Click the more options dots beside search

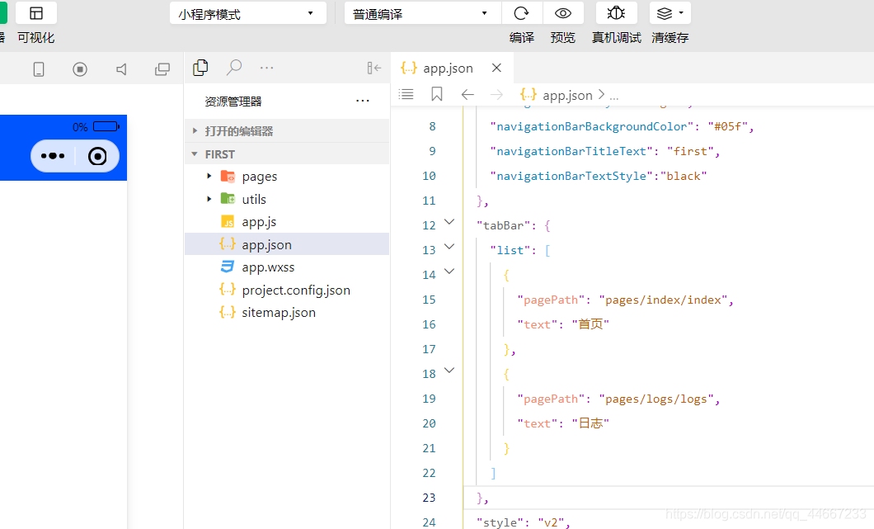[x=267, y=68]
